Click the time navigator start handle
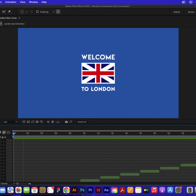Screen dimensions: 196x196 (x=13, y=131)
